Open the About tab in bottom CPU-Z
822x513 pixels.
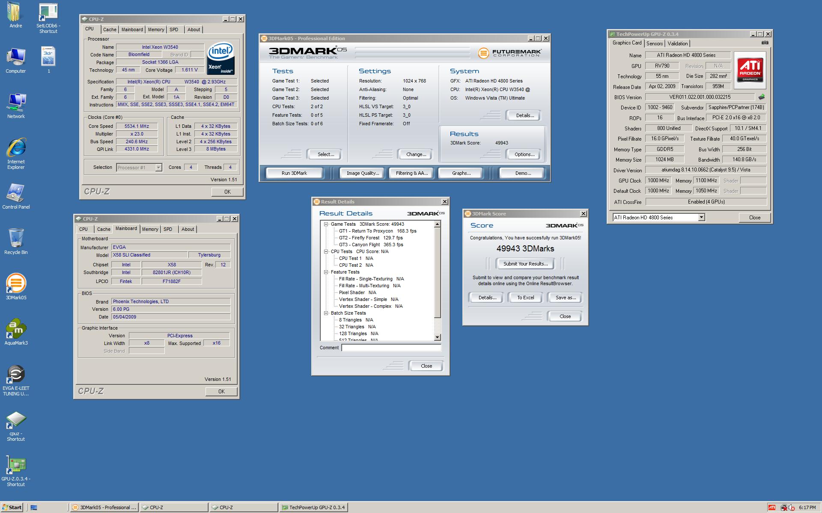(x=188, y=229)
